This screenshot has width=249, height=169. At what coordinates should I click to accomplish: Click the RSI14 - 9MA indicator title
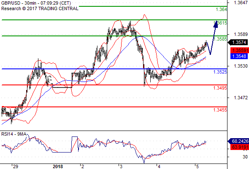click(14, 134)
